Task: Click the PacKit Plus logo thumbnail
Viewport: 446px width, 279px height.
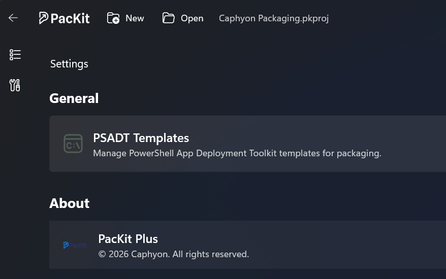Action: (x=75, y=245)
